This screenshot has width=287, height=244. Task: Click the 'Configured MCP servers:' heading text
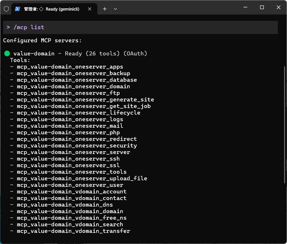point(42,40)
